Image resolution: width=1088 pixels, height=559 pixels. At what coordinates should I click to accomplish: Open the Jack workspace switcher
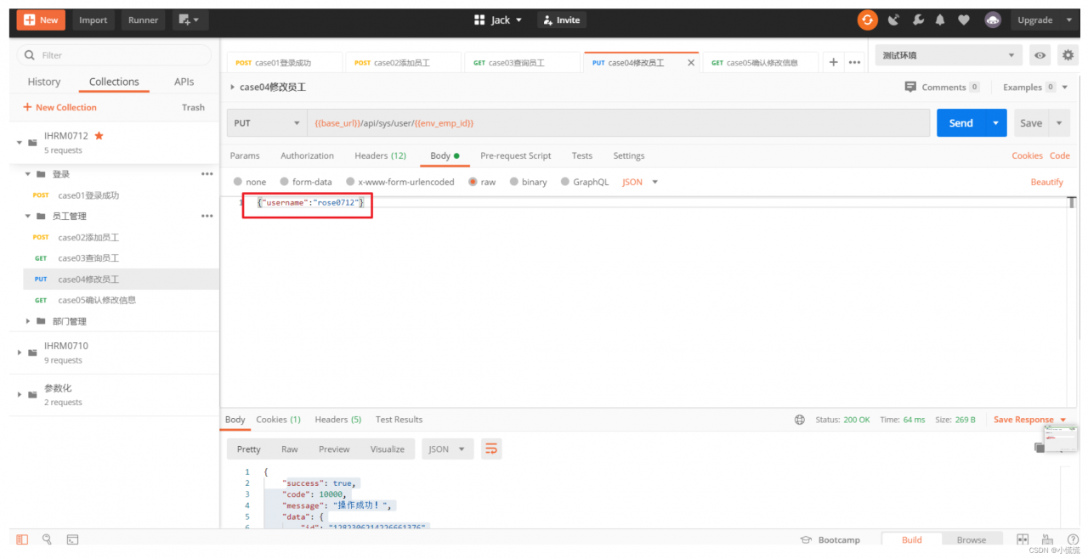coord(498,20)
